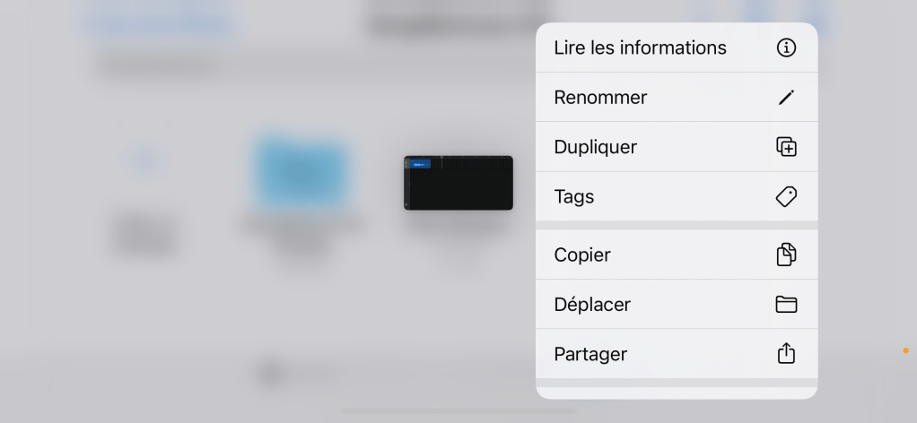
Task: Click the duplicate plus-square icon
Action: pyautogui.click(x=786, y=147)
